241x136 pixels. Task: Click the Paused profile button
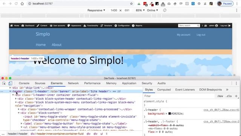pos(225,3)
